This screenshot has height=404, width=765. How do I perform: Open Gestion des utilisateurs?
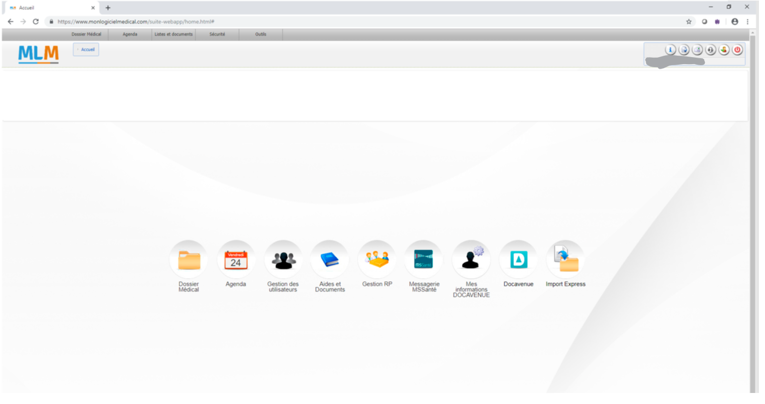283,260
